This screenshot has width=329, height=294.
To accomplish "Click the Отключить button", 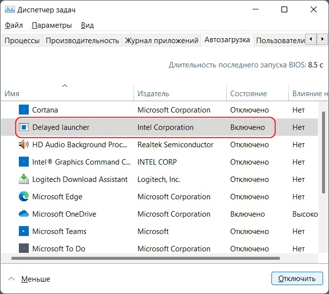I will pos(297,279).
